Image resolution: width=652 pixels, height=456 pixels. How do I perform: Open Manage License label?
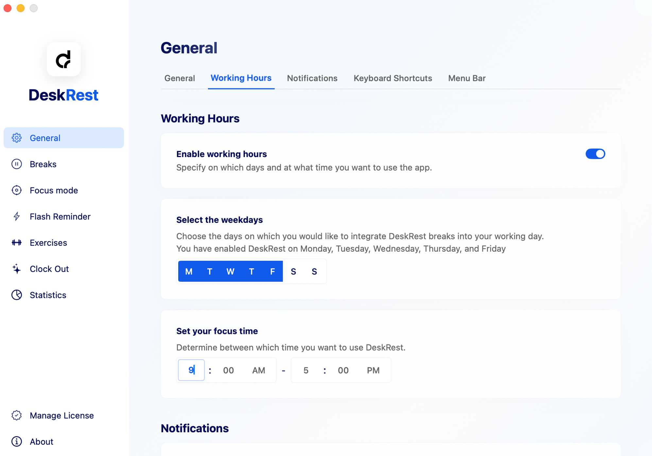click(62, 415)
